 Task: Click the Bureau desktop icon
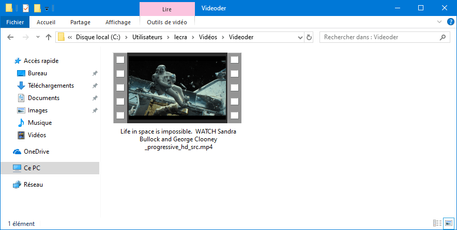[x=21, y=73]
